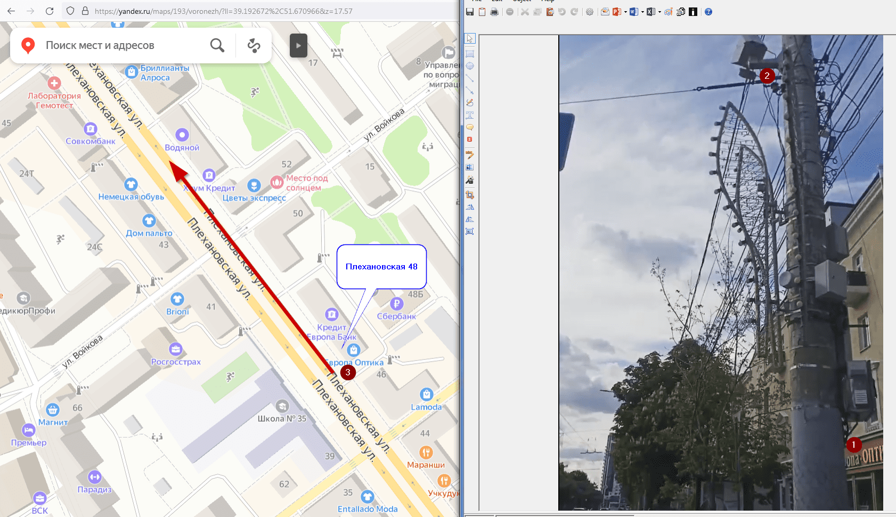The width and height of the screenshot is (896, 517).
Task: Cut the selected object with scissors icon
Action: tap(525, 12)
